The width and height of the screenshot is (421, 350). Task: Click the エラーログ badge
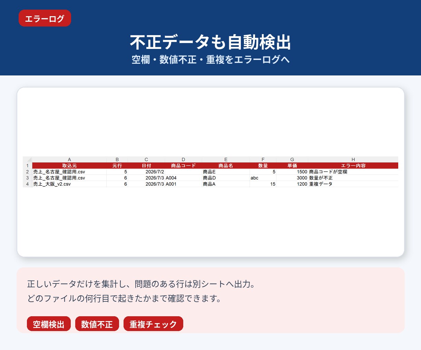click(45, 18)
